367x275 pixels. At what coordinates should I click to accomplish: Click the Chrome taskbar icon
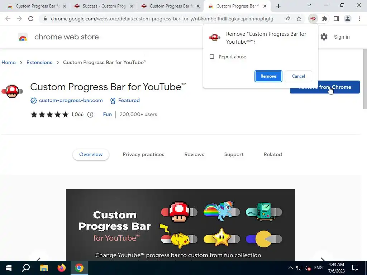coord(79,268)
